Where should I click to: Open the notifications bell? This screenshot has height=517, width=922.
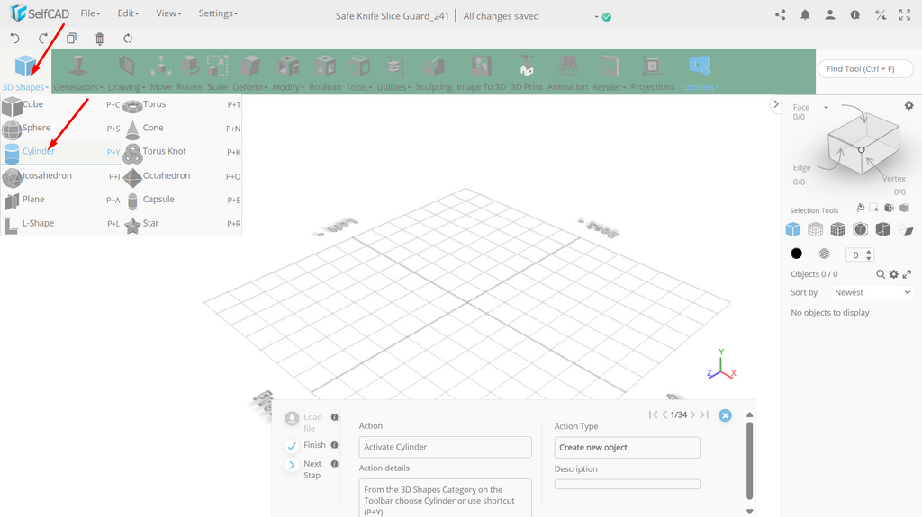[x=805, y=15]
